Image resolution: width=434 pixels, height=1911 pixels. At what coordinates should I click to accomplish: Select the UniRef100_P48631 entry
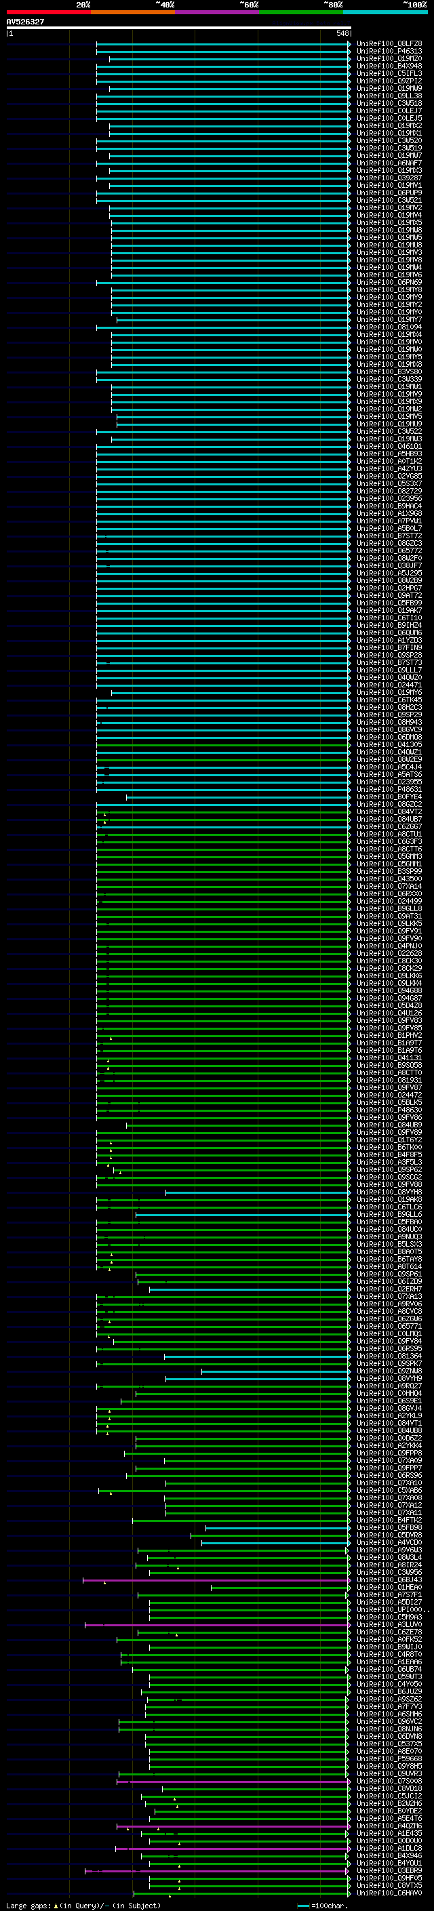click(x=389, y=789)
